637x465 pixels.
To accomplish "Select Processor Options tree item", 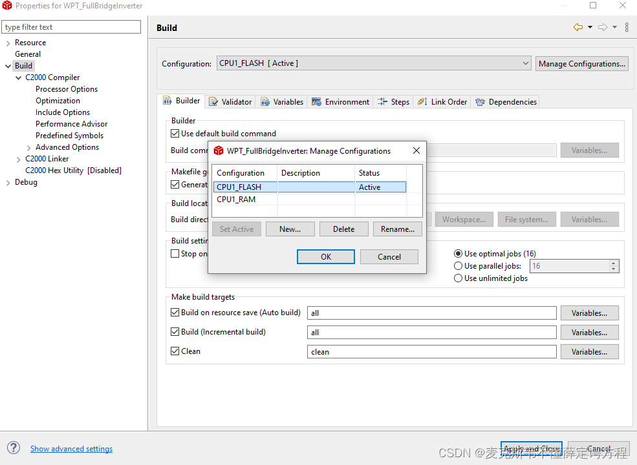I will point(67,89).
